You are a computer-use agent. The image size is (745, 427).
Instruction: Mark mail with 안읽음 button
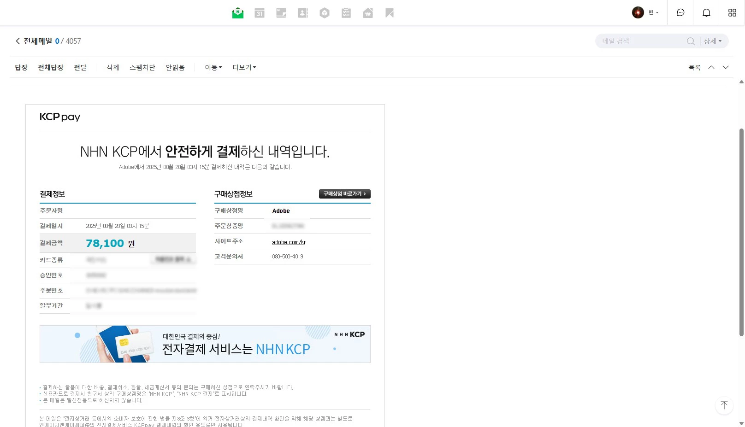[175, 67]
